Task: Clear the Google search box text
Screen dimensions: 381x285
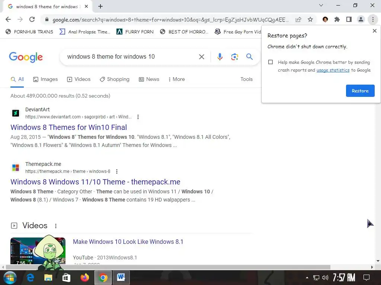Action: (x=201, y=57)
